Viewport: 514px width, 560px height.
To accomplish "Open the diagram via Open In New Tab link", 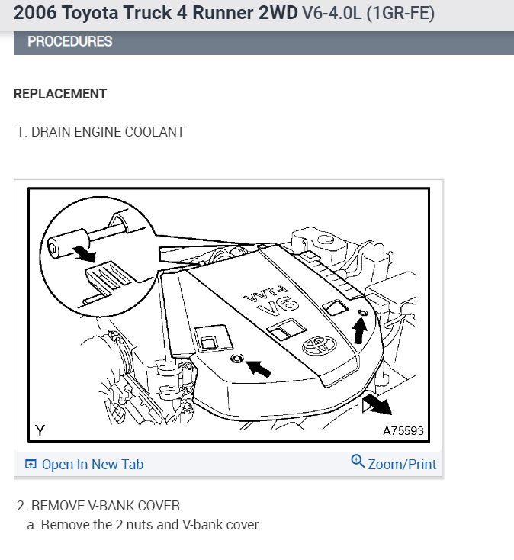I will tap(92, 465).
